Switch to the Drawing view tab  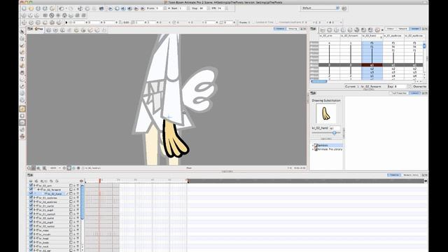pos(293,29)
